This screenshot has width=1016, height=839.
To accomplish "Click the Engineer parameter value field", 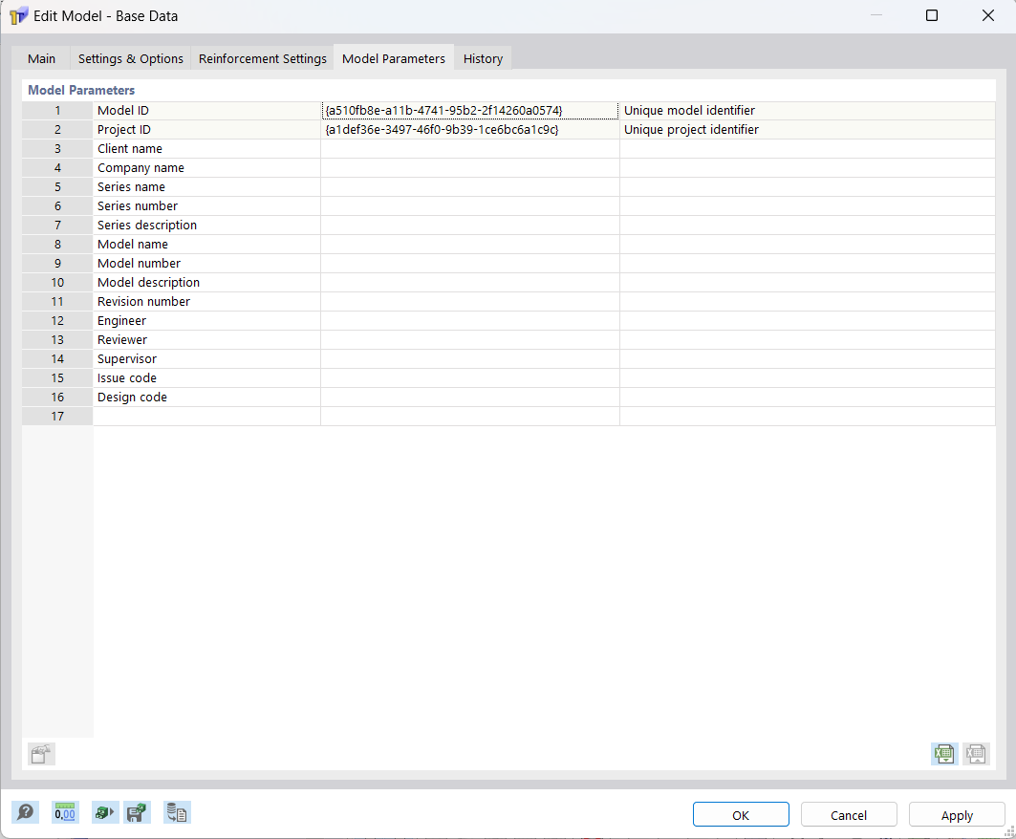I will click(470, 320).
